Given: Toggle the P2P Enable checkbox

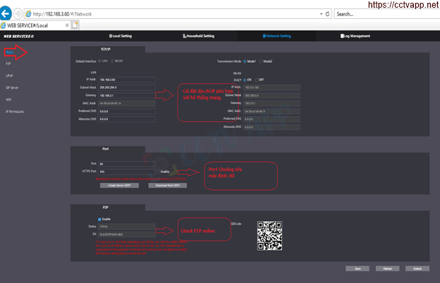Looking at the screenshot, I should click(99, 218).
